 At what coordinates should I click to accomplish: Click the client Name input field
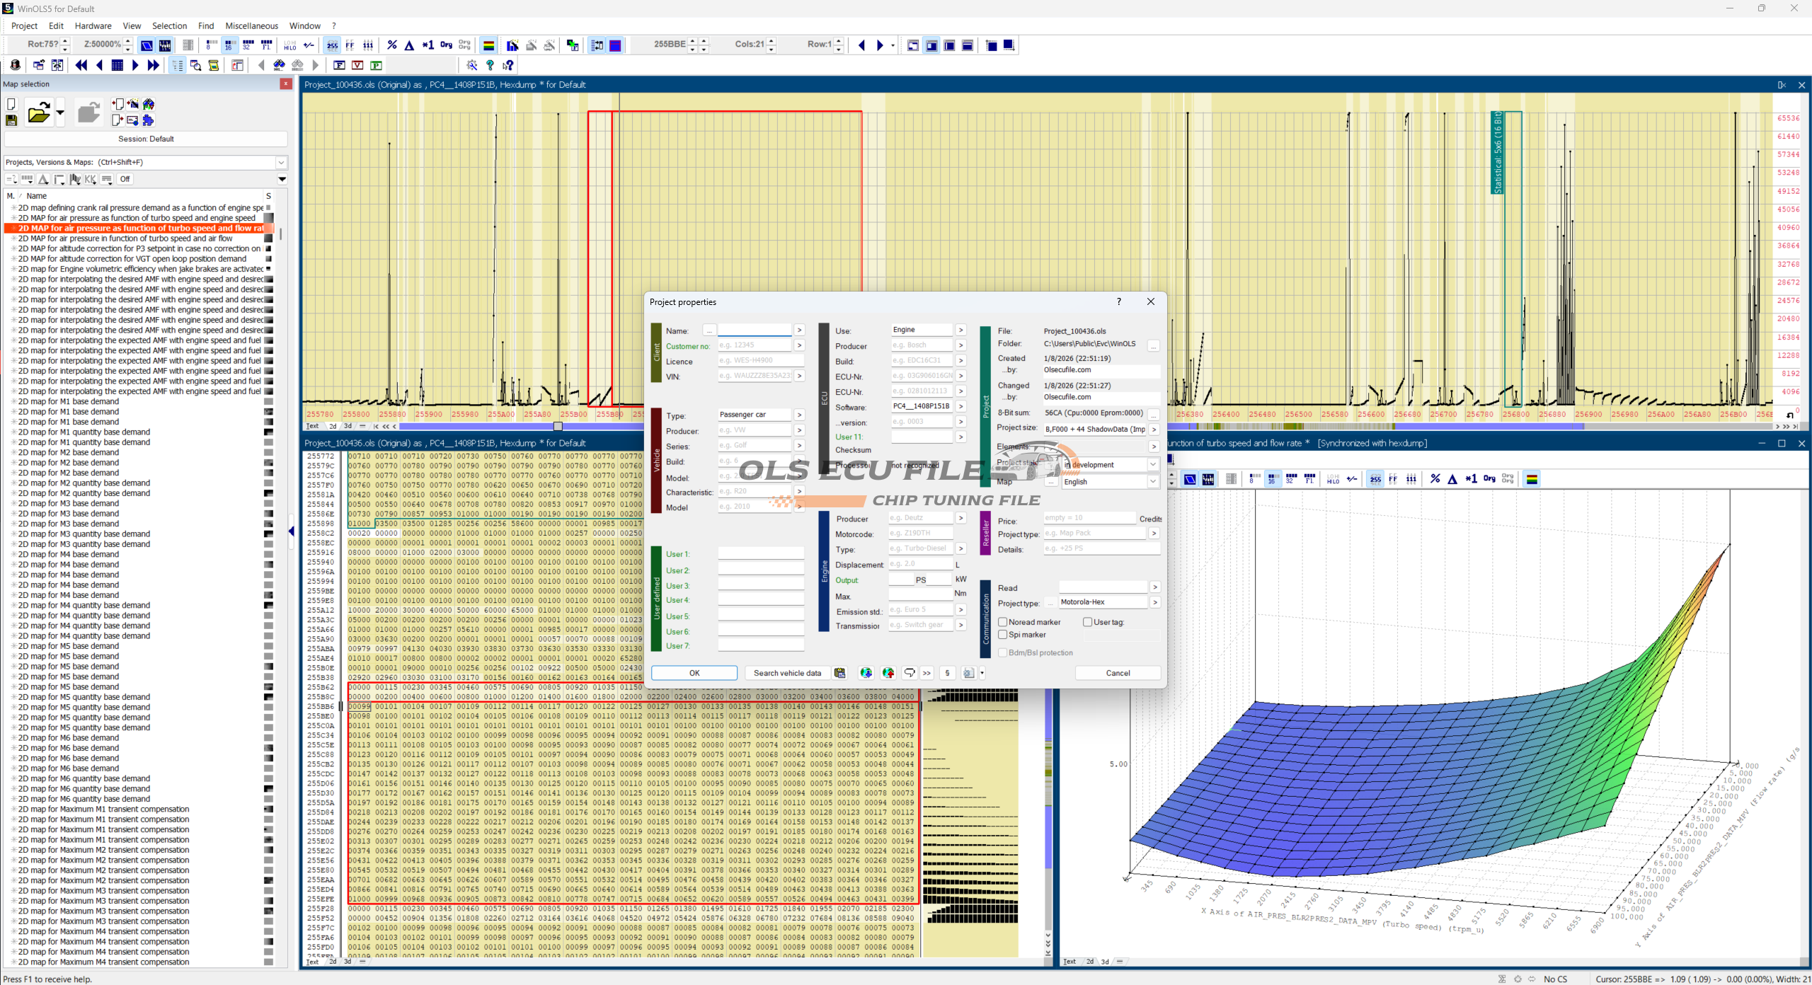755,330
